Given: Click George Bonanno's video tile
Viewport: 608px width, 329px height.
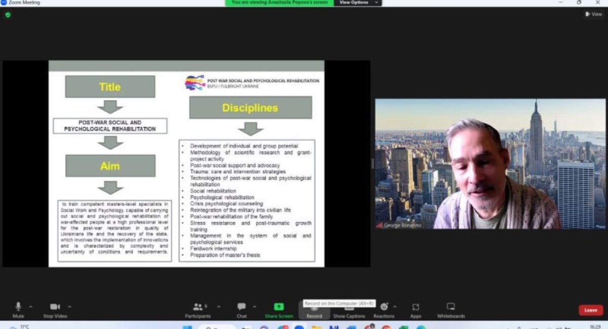Looking at the screenshot, I should coord(490,163).
